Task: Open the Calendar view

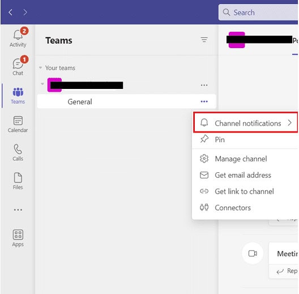Action: click(18, 124)
